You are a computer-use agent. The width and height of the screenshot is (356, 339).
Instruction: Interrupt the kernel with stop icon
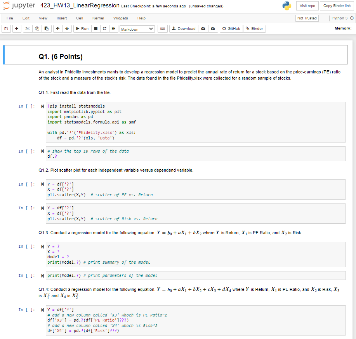tap(96, 29)
